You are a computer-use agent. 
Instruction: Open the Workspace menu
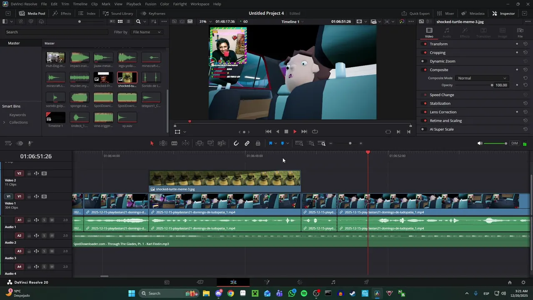(200, 4)
